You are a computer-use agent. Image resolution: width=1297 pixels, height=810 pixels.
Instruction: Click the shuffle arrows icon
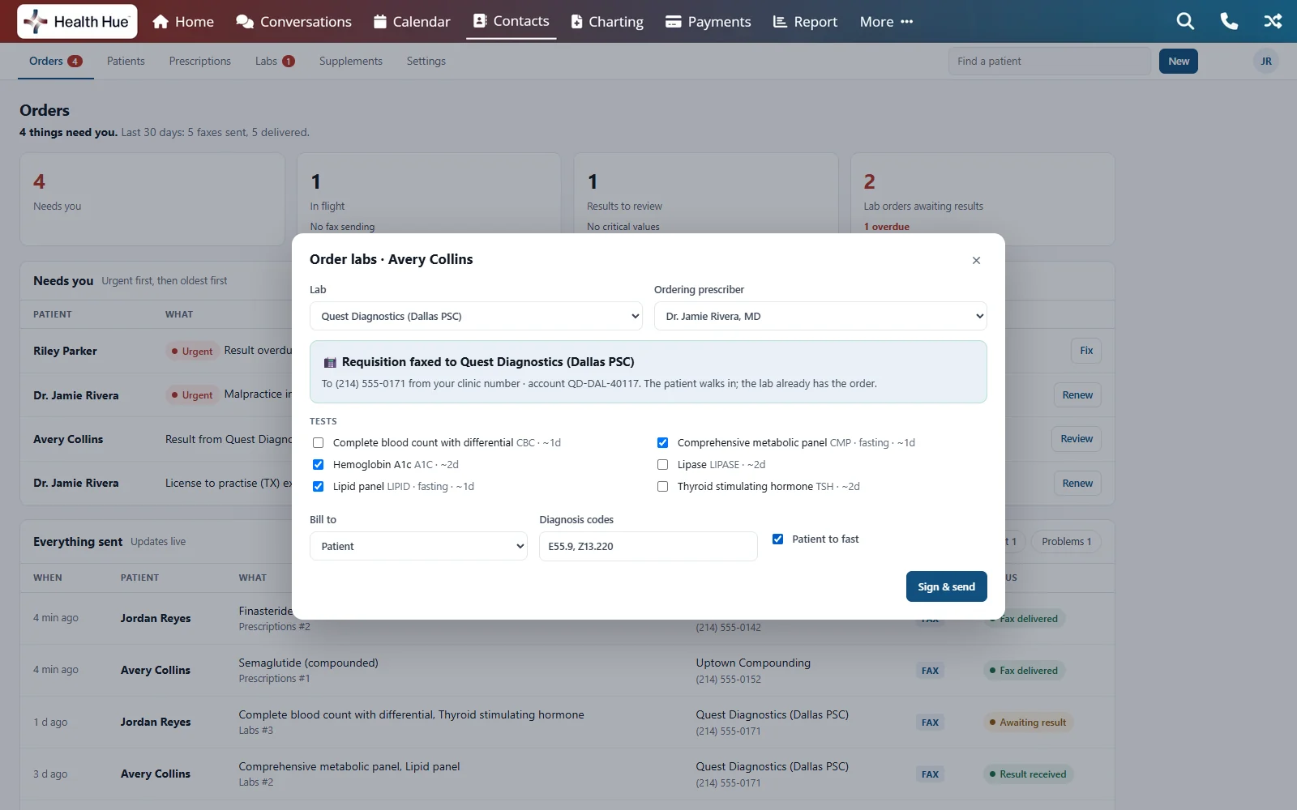[1273, 22]
